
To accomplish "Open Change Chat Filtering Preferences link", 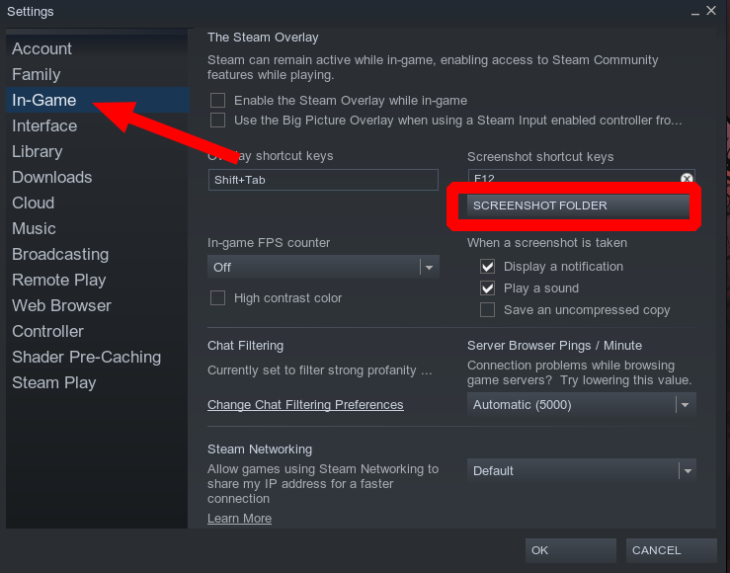I will [305, 405].
